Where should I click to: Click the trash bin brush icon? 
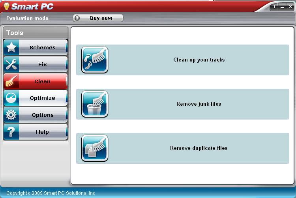click(x=95, y=104)
